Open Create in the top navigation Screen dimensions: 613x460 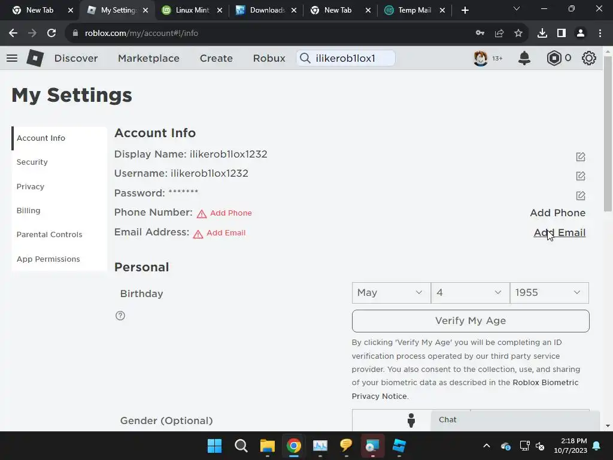pos(216,58)
